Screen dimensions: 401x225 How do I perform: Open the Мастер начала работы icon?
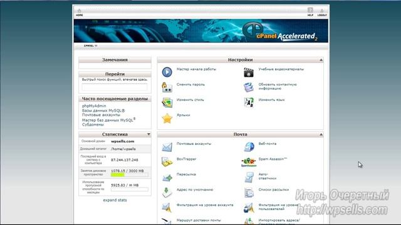pyautogui.click(x=167, y=72)
